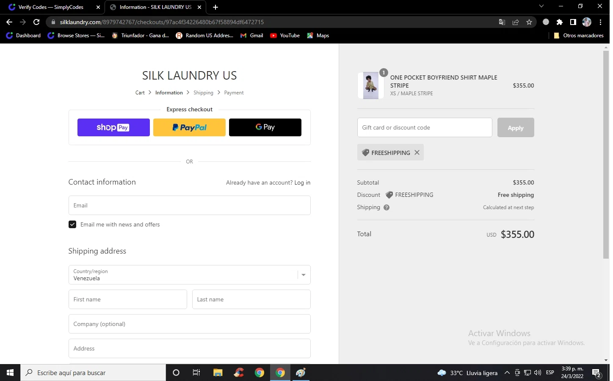Viewport: 613px width, 381px height.
Task: Click the Address field
Action: pos(189,348)
